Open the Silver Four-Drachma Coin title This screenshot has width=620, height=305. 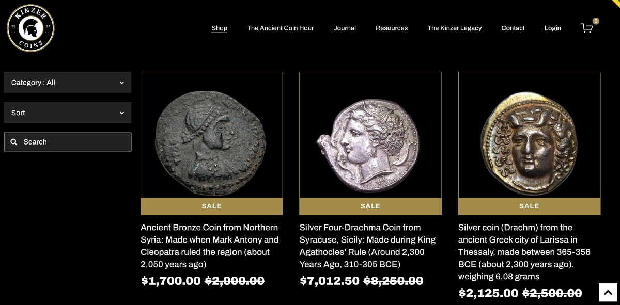368,246
